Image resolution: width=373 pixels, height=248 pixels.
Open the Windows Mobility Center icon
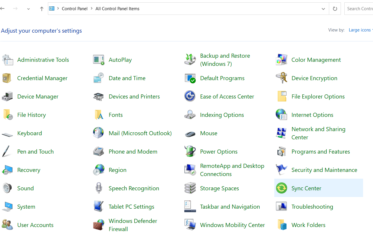190,225
